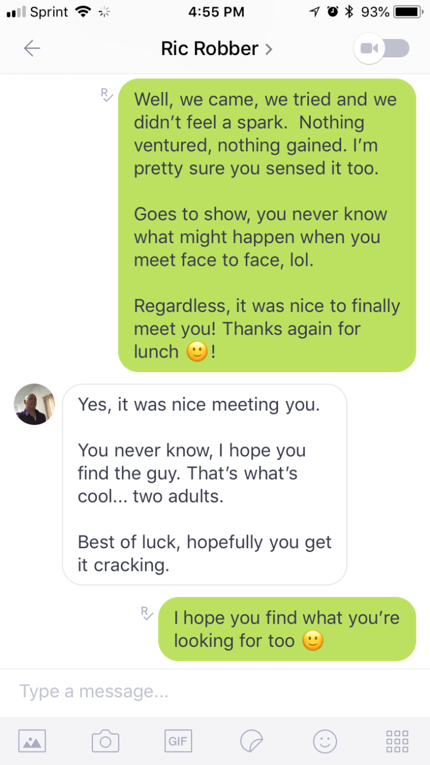Open the camera icon

106,741
